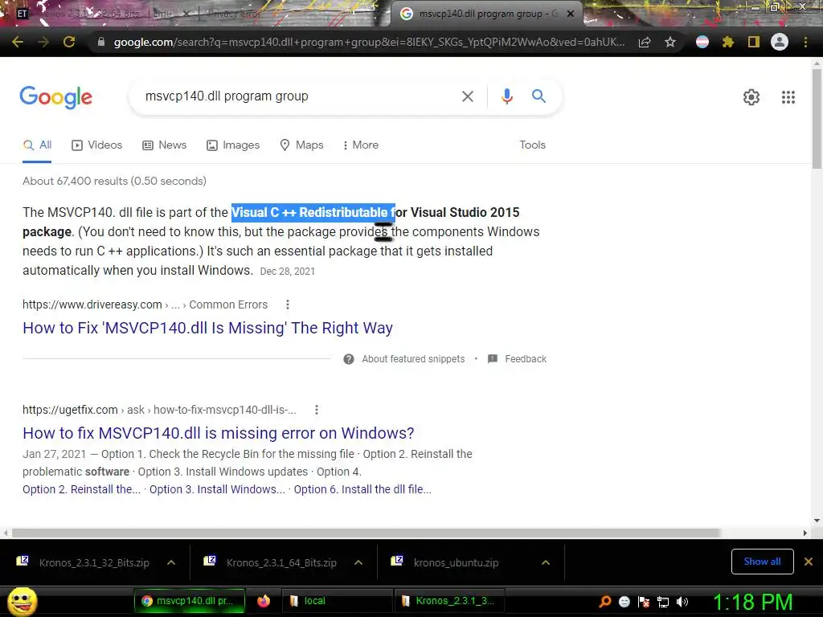Image resolution: width=823 pixels, height=617 pixels.
Task: Open Firefox from the taskbar
Action: (264, 601)
